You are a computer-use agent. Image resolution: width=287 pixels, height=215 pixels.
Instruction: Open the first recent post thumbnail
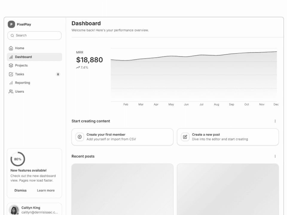(122, 189)
